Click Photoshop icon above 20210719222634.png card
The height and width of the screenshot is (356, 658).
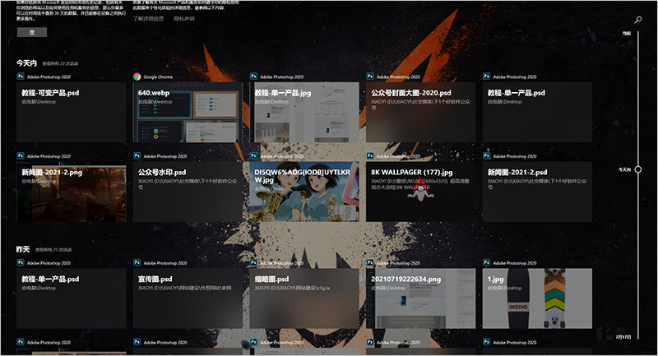(x=369, y=262)
